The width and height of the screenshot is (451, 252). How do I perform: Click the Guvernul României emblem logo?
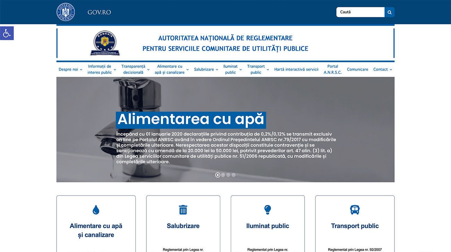pyautogui.click(x=66, y=12)
